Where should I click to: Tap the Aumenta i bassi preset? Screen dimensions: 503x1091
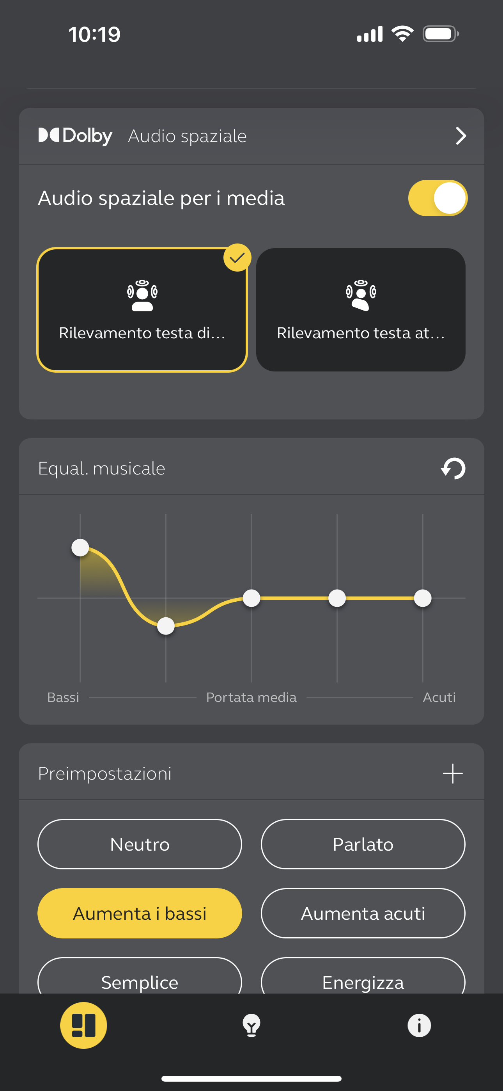tap(140, 913)
